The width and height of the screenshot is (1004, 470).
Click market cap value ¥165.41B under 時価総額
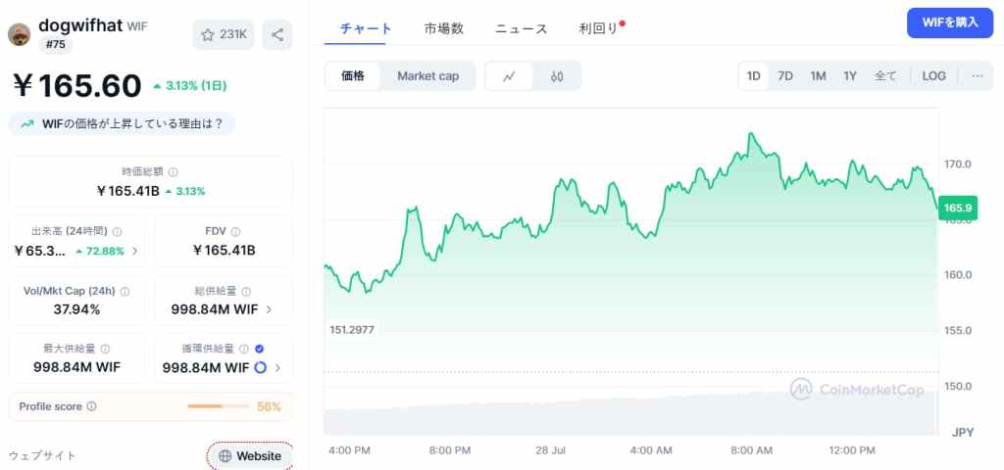pos(127,191)
